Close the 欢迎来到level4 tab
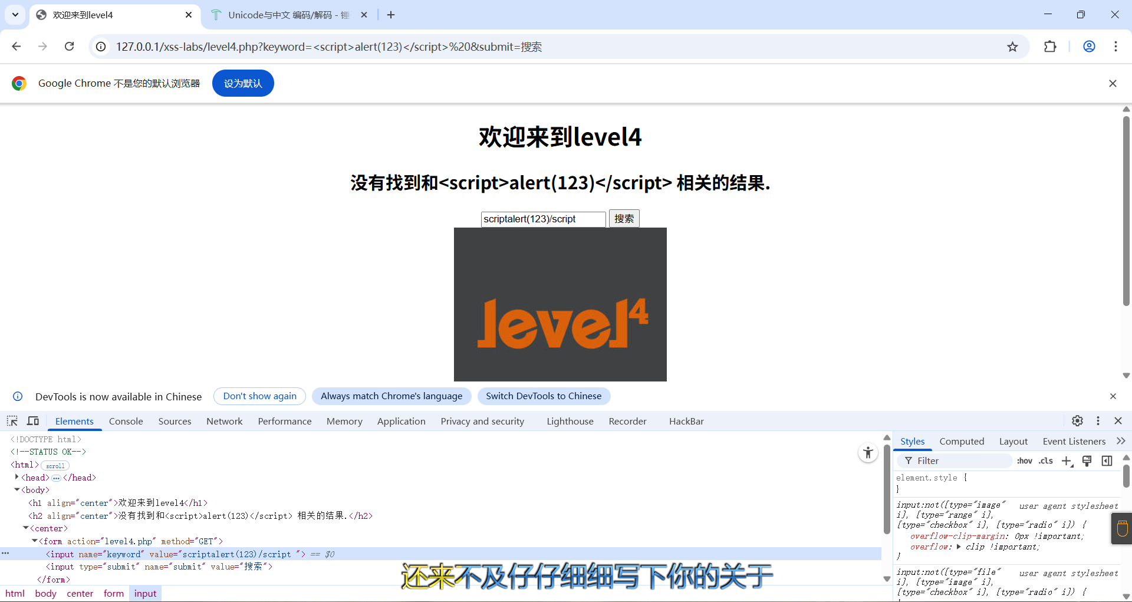 pyautogui.click(x=189, y=15)
